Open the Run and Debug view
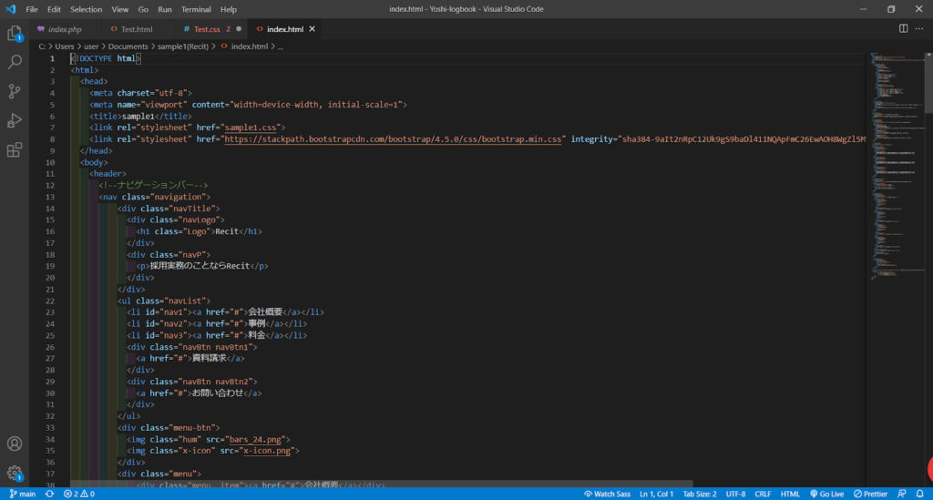 click(x=15, y=120)
